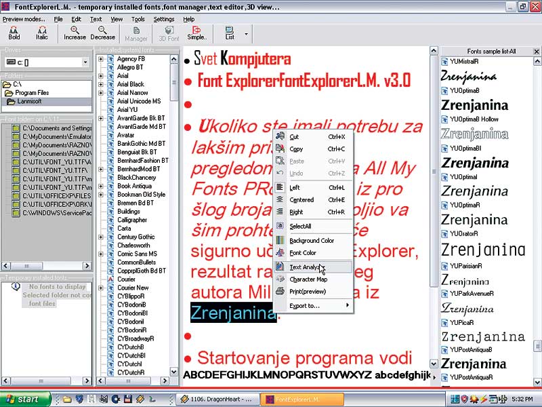Choose Cut in the context menu

(314, 137)
